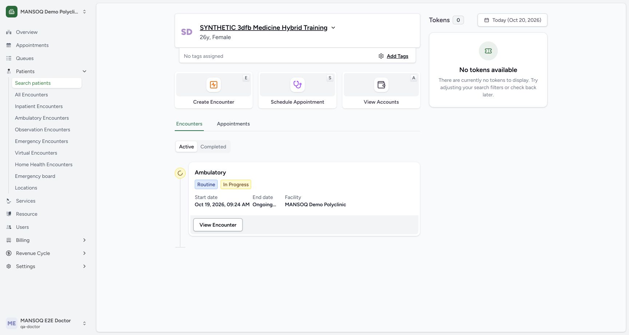Open the patient name dropdown chevron
This screenshot has height=335, width=629.
tap(333, 28)
